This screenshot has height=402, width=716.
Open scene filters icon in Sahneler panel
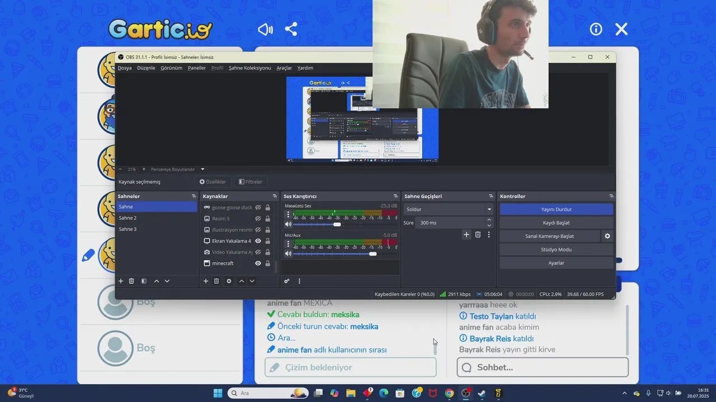tap(144, 281)
